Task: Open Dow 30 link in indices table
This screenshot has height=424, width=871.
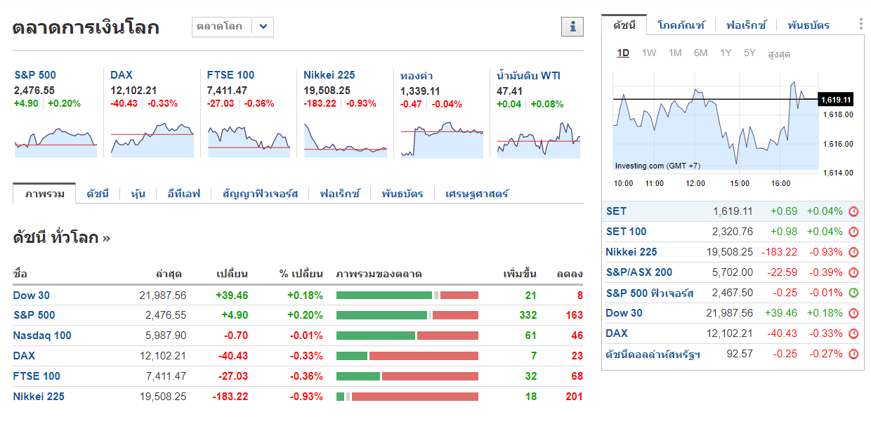Action: tap(32, 296)
